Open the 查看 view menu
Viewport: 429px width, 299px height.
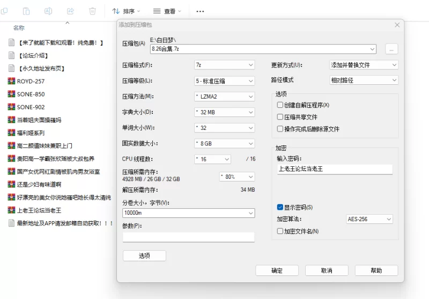click(x=167, y=11)
